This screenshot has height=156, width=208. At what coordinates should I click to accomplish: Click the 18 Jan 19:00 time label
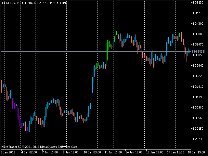coord(196,152)
